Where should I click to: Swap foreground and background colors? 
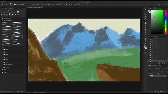(146, 45)
